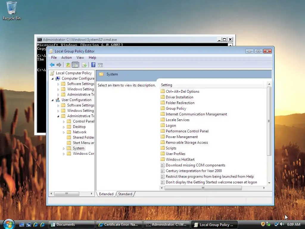Switch to the Extended tab

[106, 194]
